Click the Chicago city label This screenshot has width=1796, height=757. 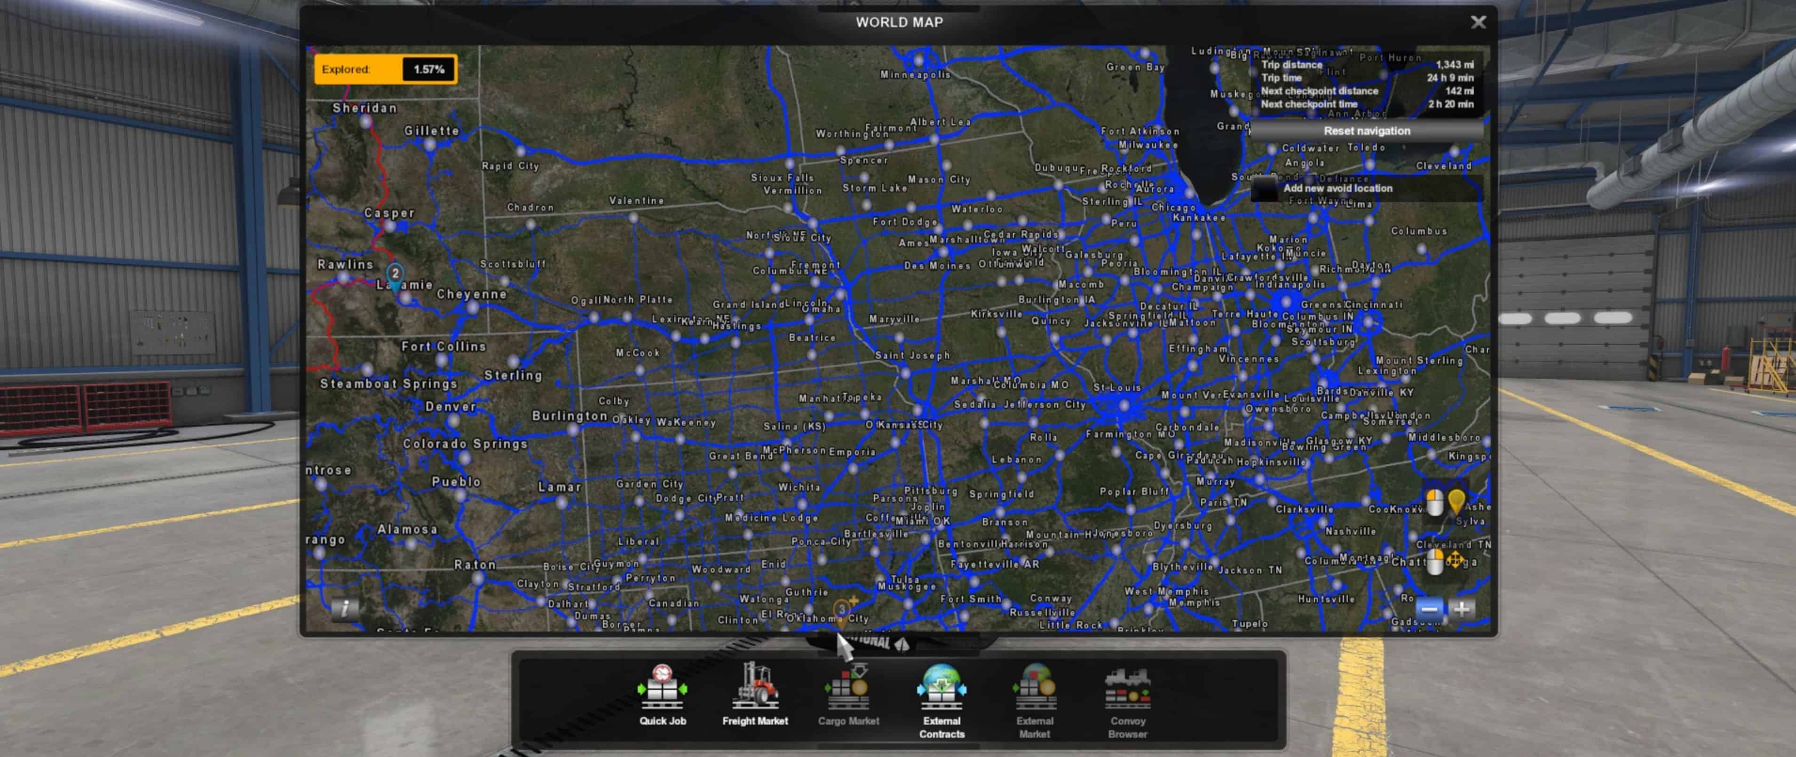[1173, 208]
